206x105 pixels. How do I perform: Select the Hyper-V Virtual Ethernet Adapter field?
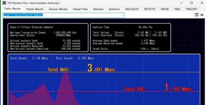tap(64, 15)
